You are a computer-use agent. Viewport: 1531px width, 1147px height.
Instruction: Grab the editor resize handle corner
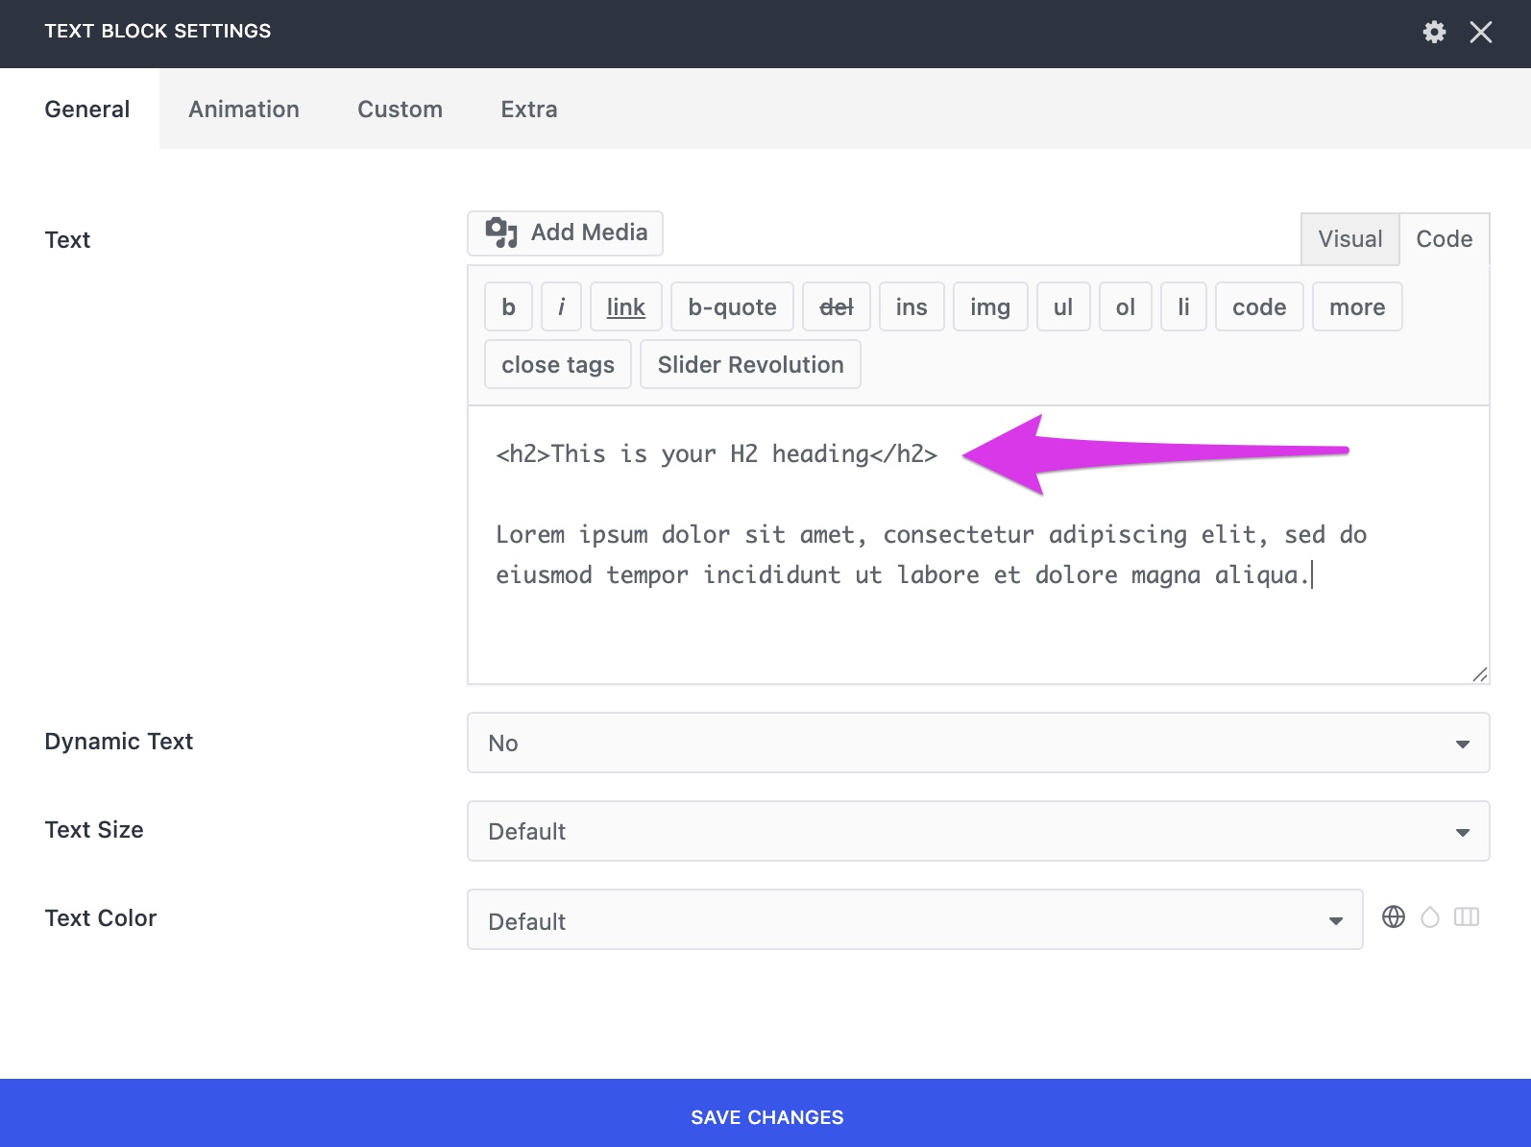(1480, 674)
